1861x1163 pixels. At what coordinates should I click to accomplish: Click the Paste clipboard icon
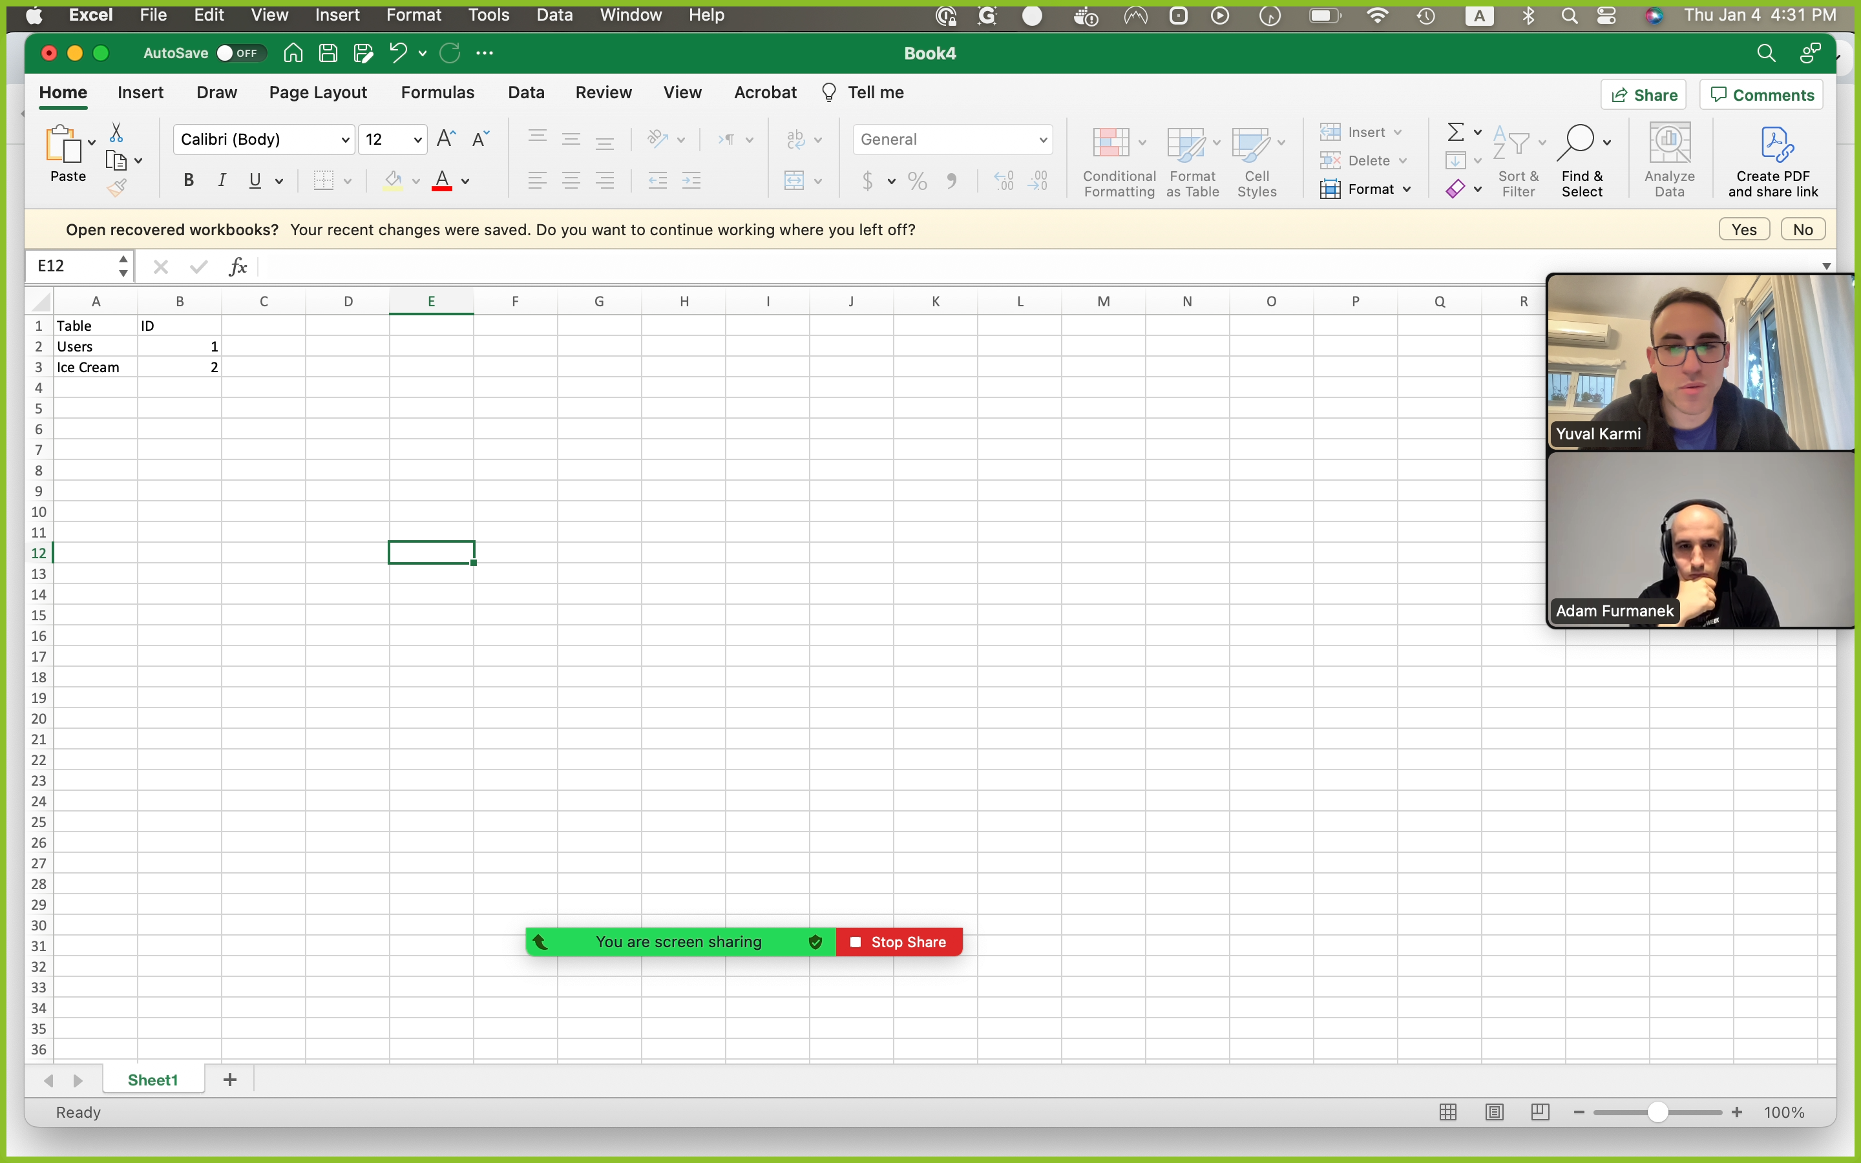[62, 143]
